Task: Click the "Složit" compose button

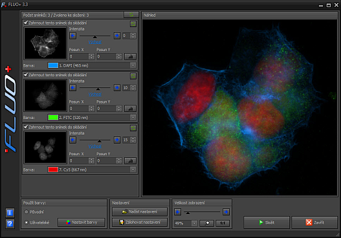Action: (267, 222)
